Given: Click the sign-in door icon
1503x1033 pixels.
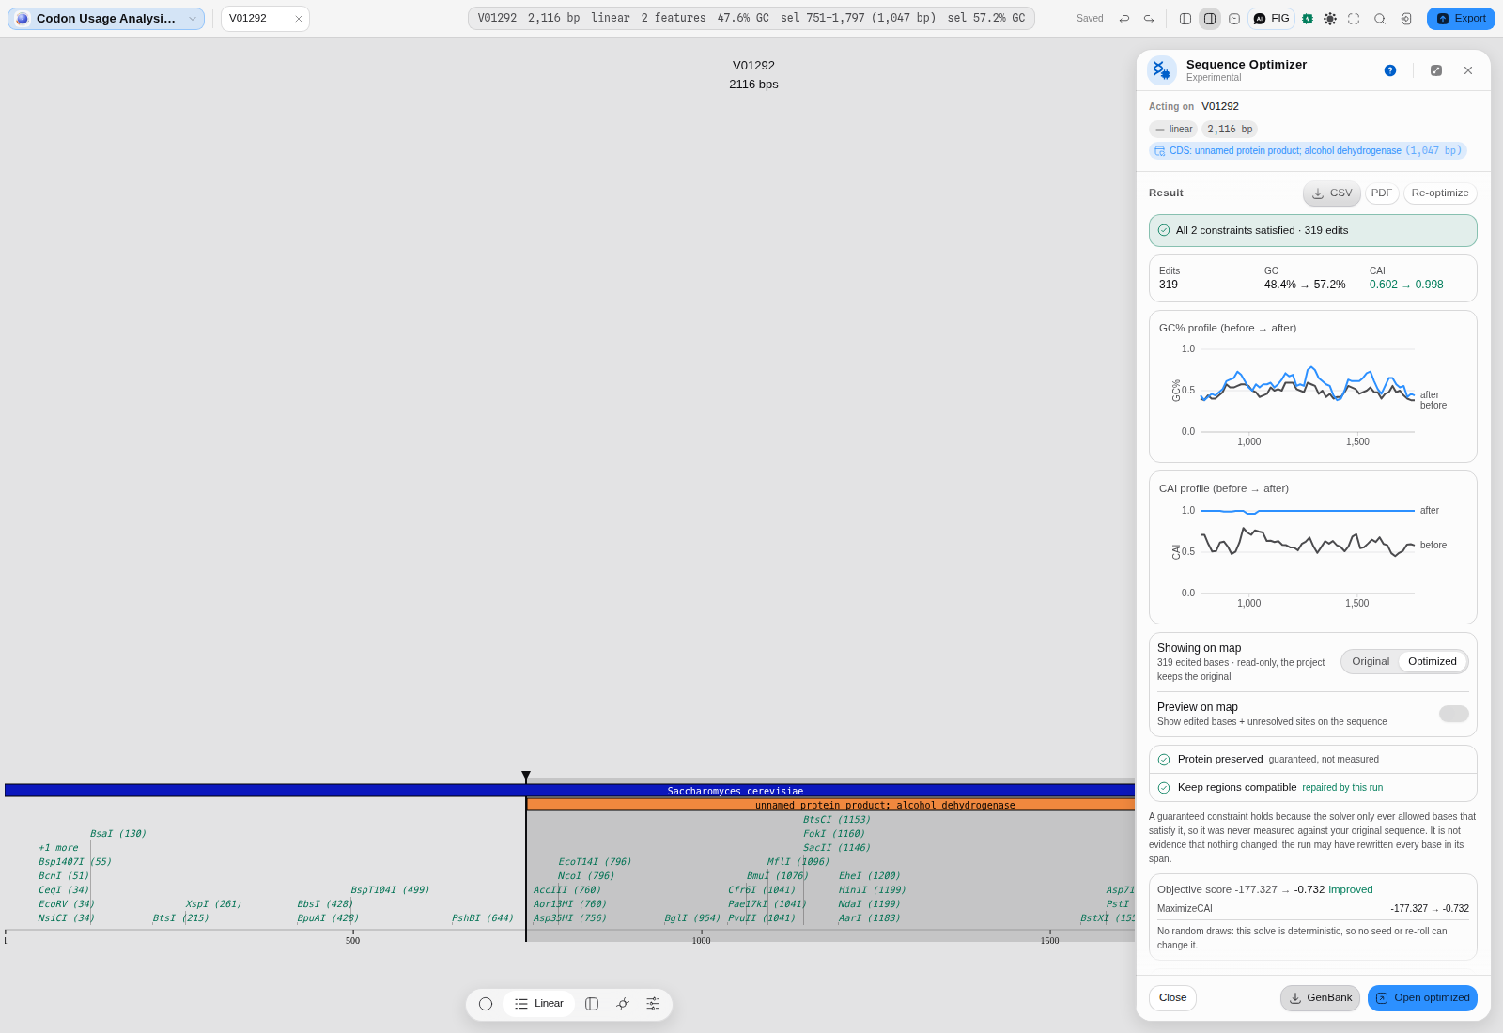Looking at the screenshot, I should 1406,19.
